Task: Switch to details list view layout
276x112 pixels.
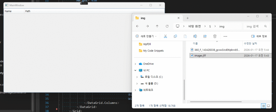Action: pos(263,106)
